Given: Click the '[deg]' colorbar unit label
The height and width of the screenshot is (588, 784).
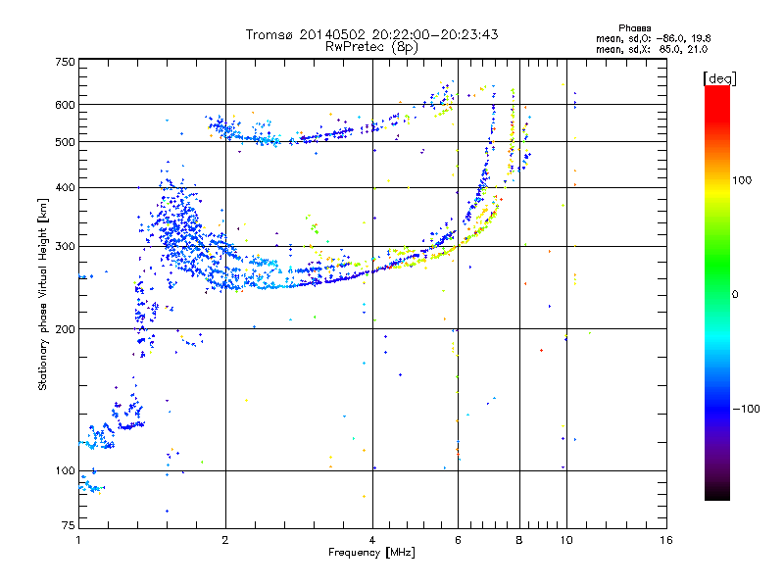Looking at the screenshot, I should (719, 78).
